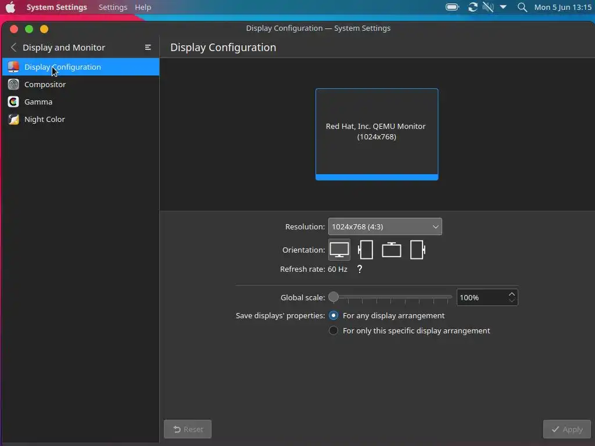
Task: Set orientation to normal landscape
Action: [x=339, y=250]
